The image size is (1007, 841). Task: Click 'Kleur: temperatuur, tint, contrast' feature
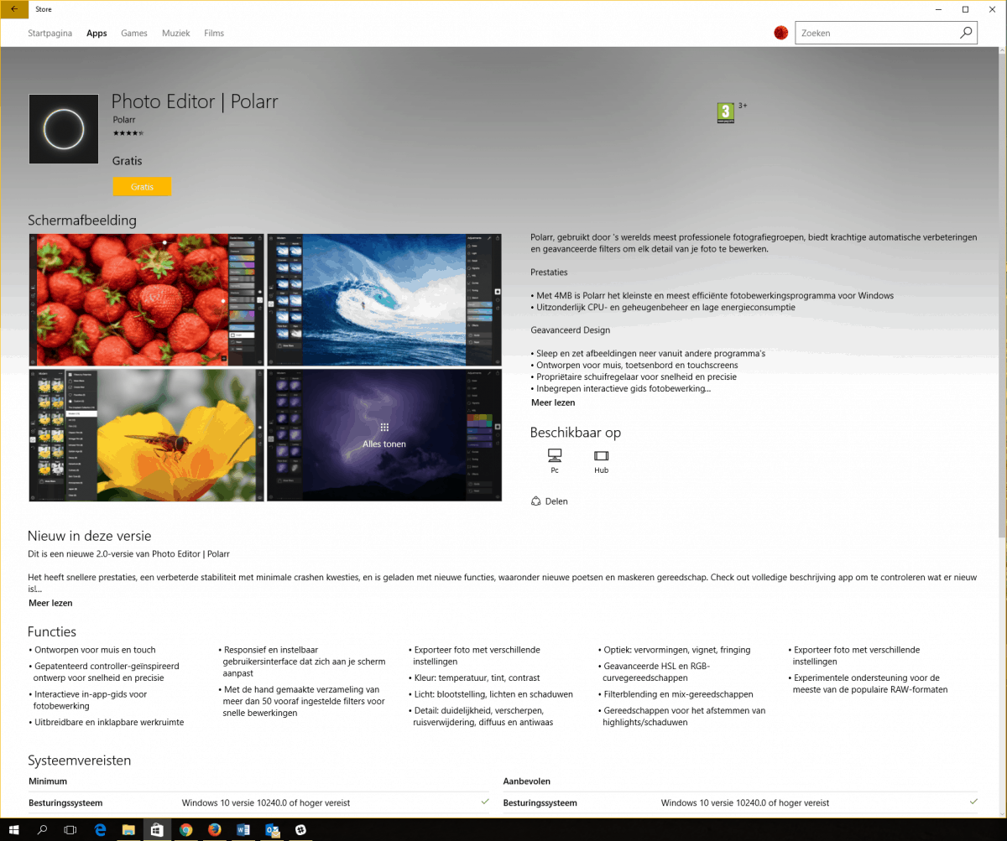(x=477, y=677)
